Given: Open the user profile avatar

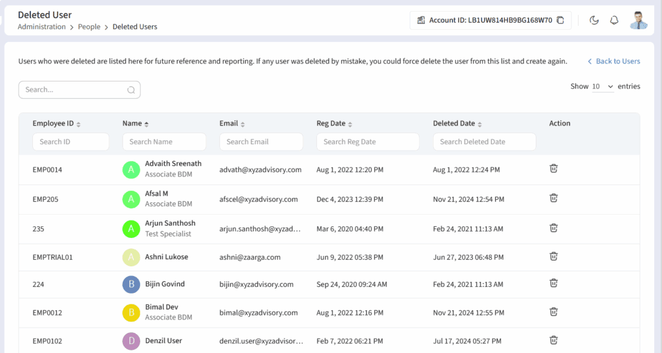Looking at the screenshot, I should click(639, 20).
